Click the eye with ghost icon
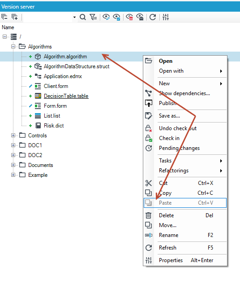 (x=140, y=17)
